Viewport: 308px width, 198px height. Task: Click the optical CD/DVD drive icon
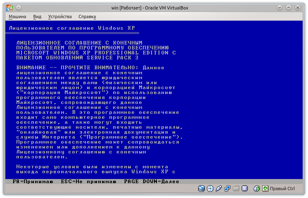pyautogui.click(x=210, y=189)
